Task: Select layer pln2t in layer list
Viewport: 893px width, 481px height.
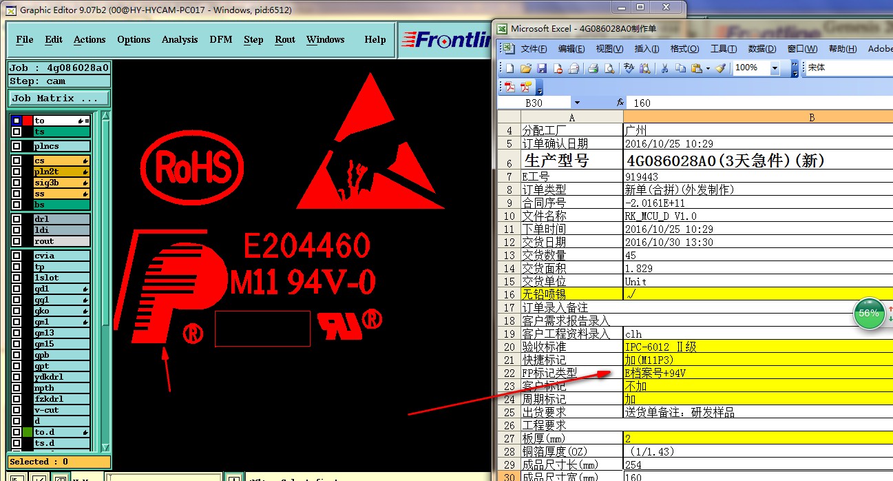Action: 61,172
